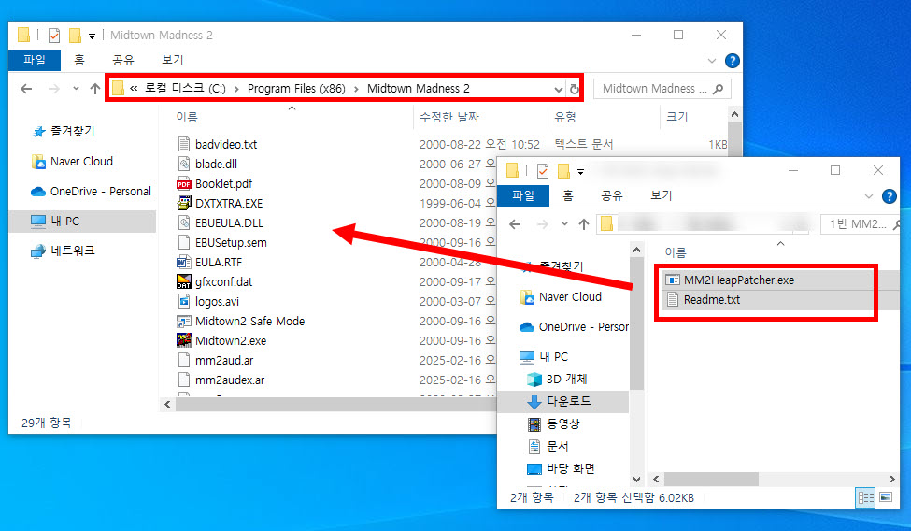Open the 보기 tab in the front Explorer window
The image size is (911, 531).
pyautogui.click(x=662, y=195)
